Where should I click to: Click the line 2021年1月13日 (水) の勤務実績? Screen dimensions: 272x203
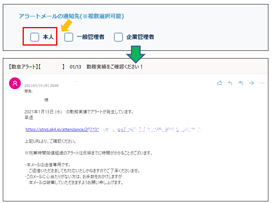coord(79,112)
